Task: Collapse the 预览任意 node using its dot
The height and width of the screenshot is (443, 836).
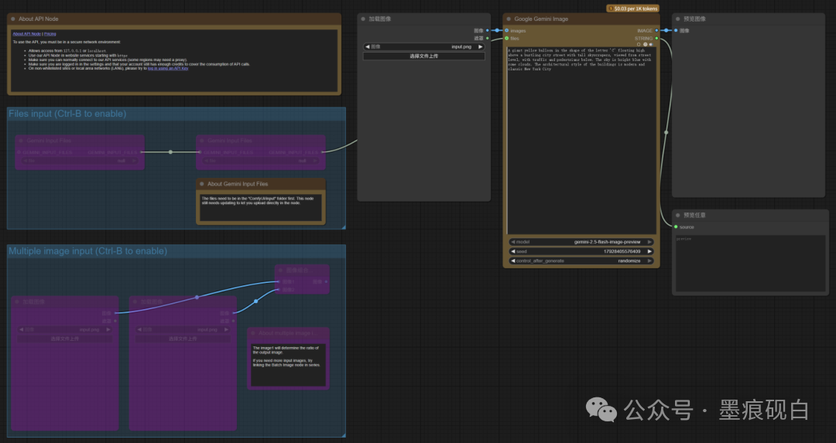Action: click(677, 215)
